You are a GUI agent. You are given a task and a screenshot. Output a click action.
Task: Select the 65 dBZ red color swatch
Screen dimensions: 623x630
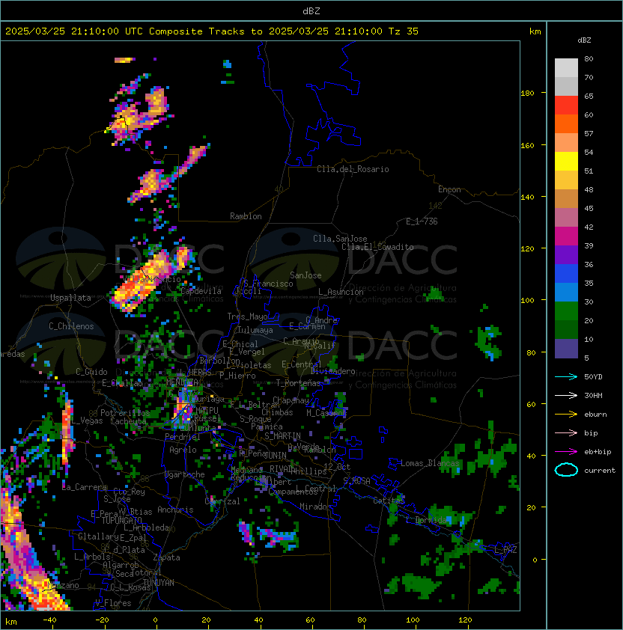click(566, 105)
